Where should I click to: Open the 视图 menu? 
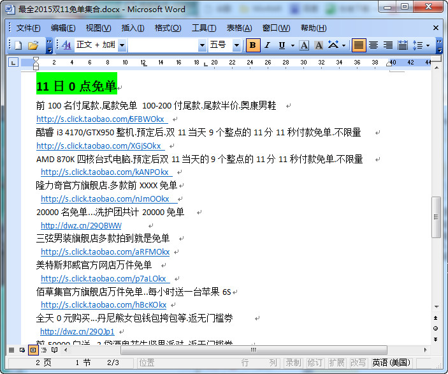(99, 28)
